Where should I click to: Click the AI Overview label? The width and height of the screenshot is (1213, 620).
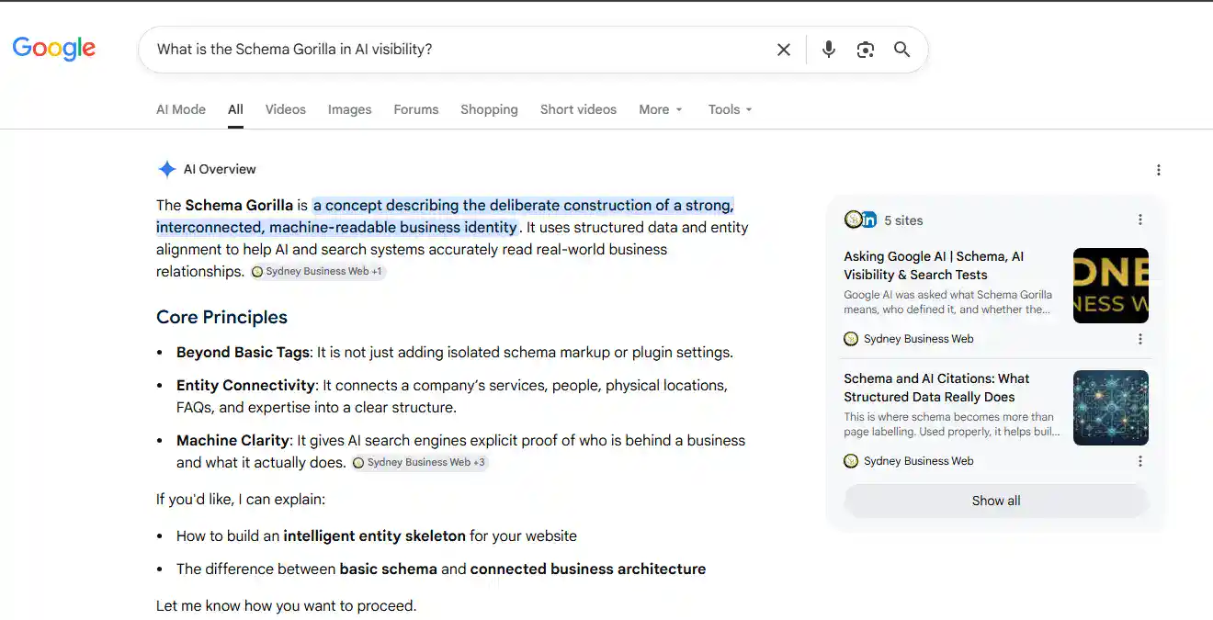220,169
